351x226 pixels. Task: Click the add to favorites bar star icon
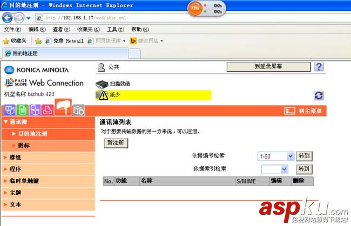38,41
